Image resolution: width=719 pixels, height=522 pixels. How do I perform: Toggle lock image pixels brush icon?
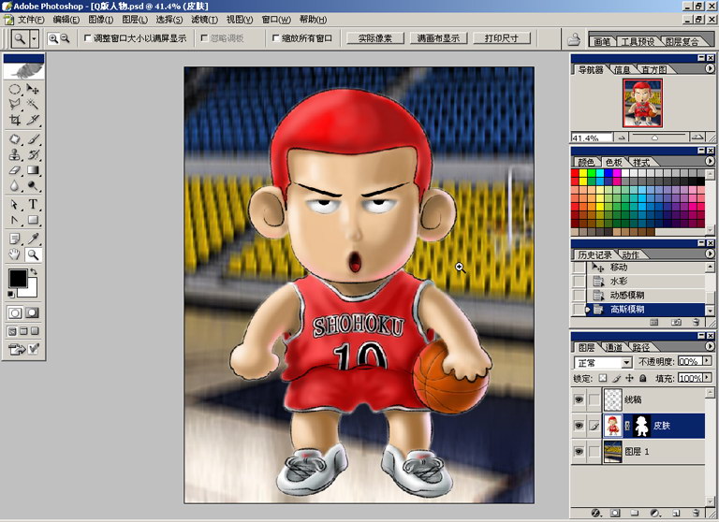point(617,378)
